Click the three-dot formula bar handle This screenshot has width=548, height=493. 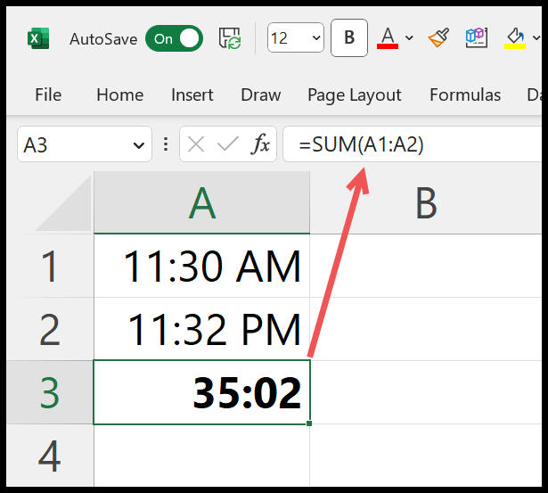coord(166,144)
